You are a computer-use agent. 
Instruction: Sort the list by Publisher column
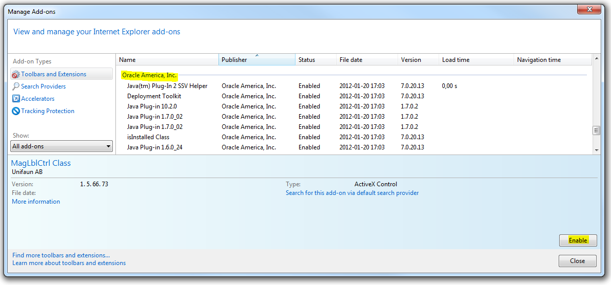257,60
